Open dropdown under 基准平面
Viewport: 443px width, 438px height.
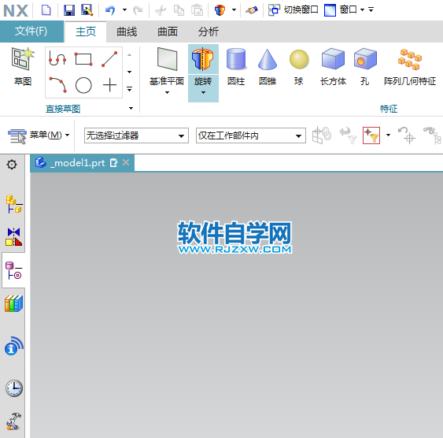coord(167,92)
